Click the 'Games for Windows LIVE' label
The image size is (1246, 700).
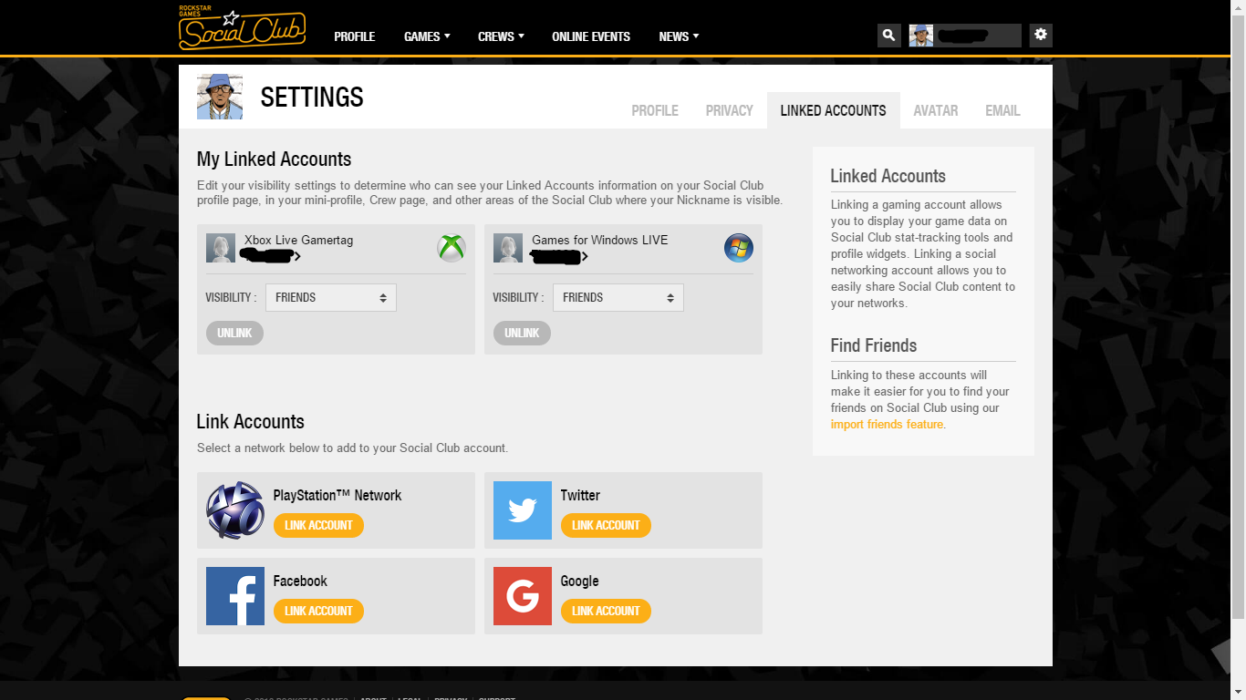600,240
